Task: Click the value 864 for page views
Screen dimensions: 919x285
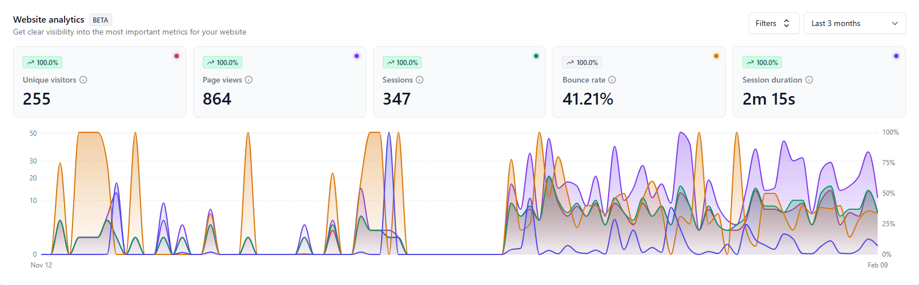Action: click(217, 99)
